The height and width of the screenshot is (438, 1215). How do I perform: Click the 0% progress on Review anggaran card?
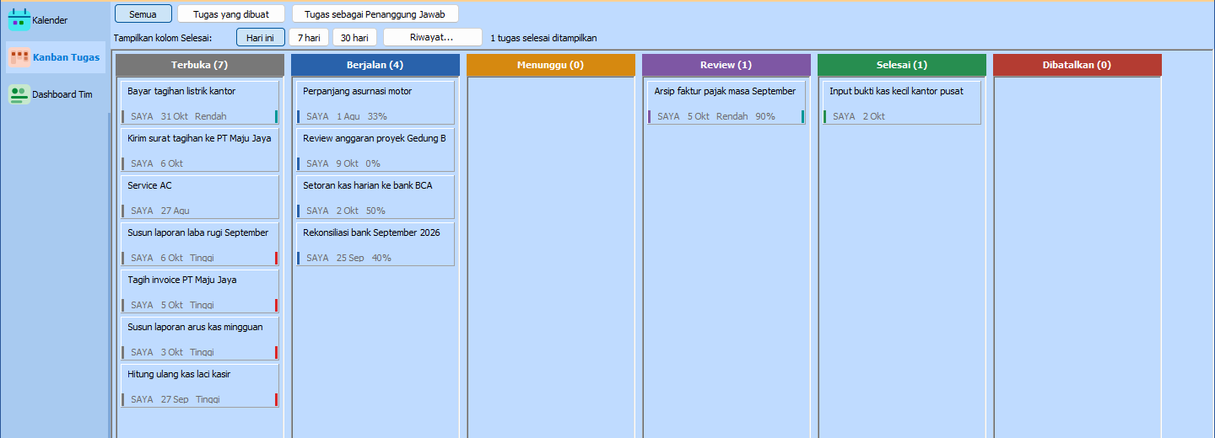pos(373,163)
